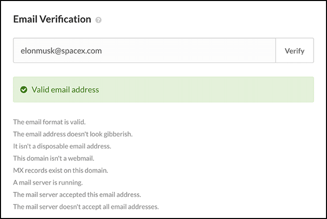Image resolution: width=327 pixels, height=219 pixels.
Task: Click 'doesn't accept all email addresses' line
Action: tap(86, 206)
